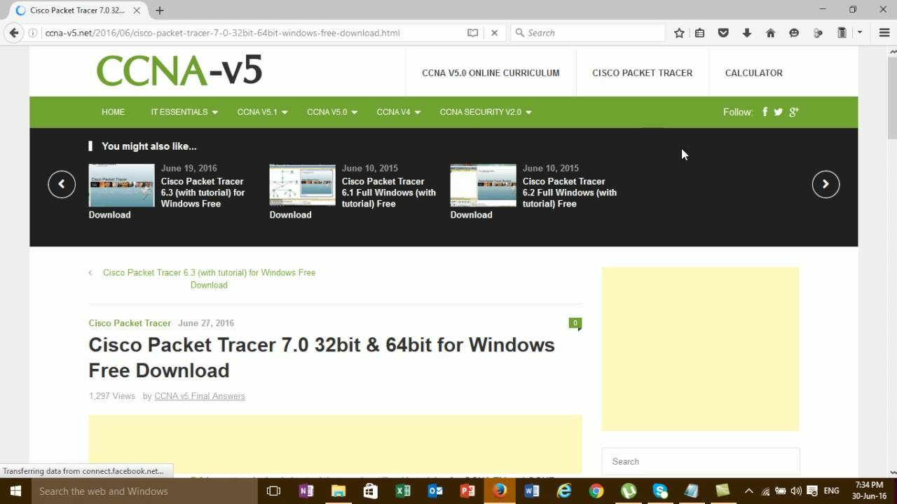Open thumbnail for Packet Tracer 6.2 post
The image size is (897, 504).
coord(483,185)
